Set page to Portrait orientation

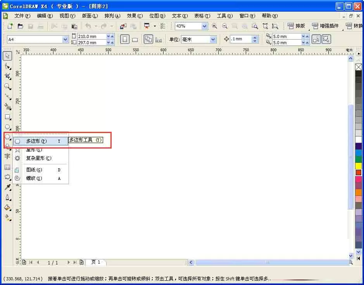point(125,39)
